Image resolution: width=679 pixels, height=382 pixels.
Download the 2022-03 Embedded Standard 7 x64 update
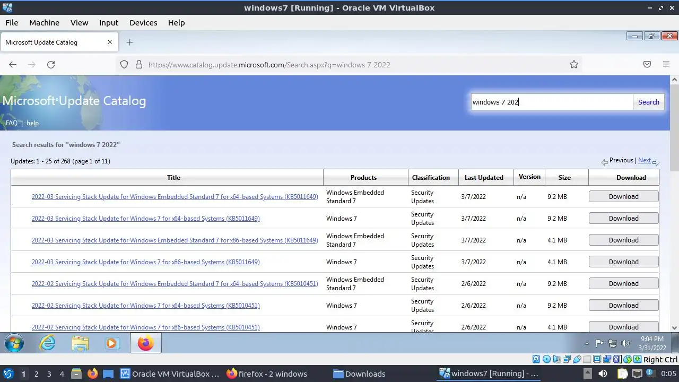623,196
